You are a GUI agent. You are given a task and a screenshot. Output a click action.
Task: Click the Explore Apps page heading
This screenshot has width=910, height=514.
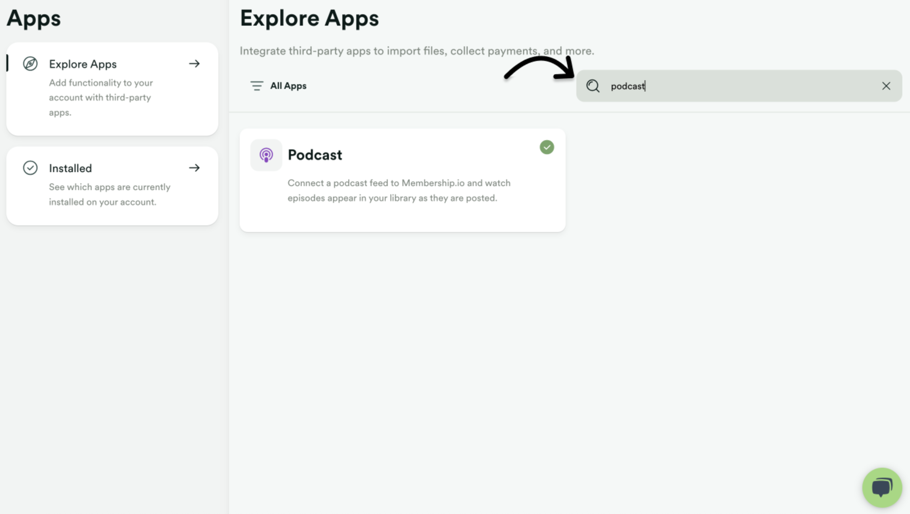click(309, 18)
